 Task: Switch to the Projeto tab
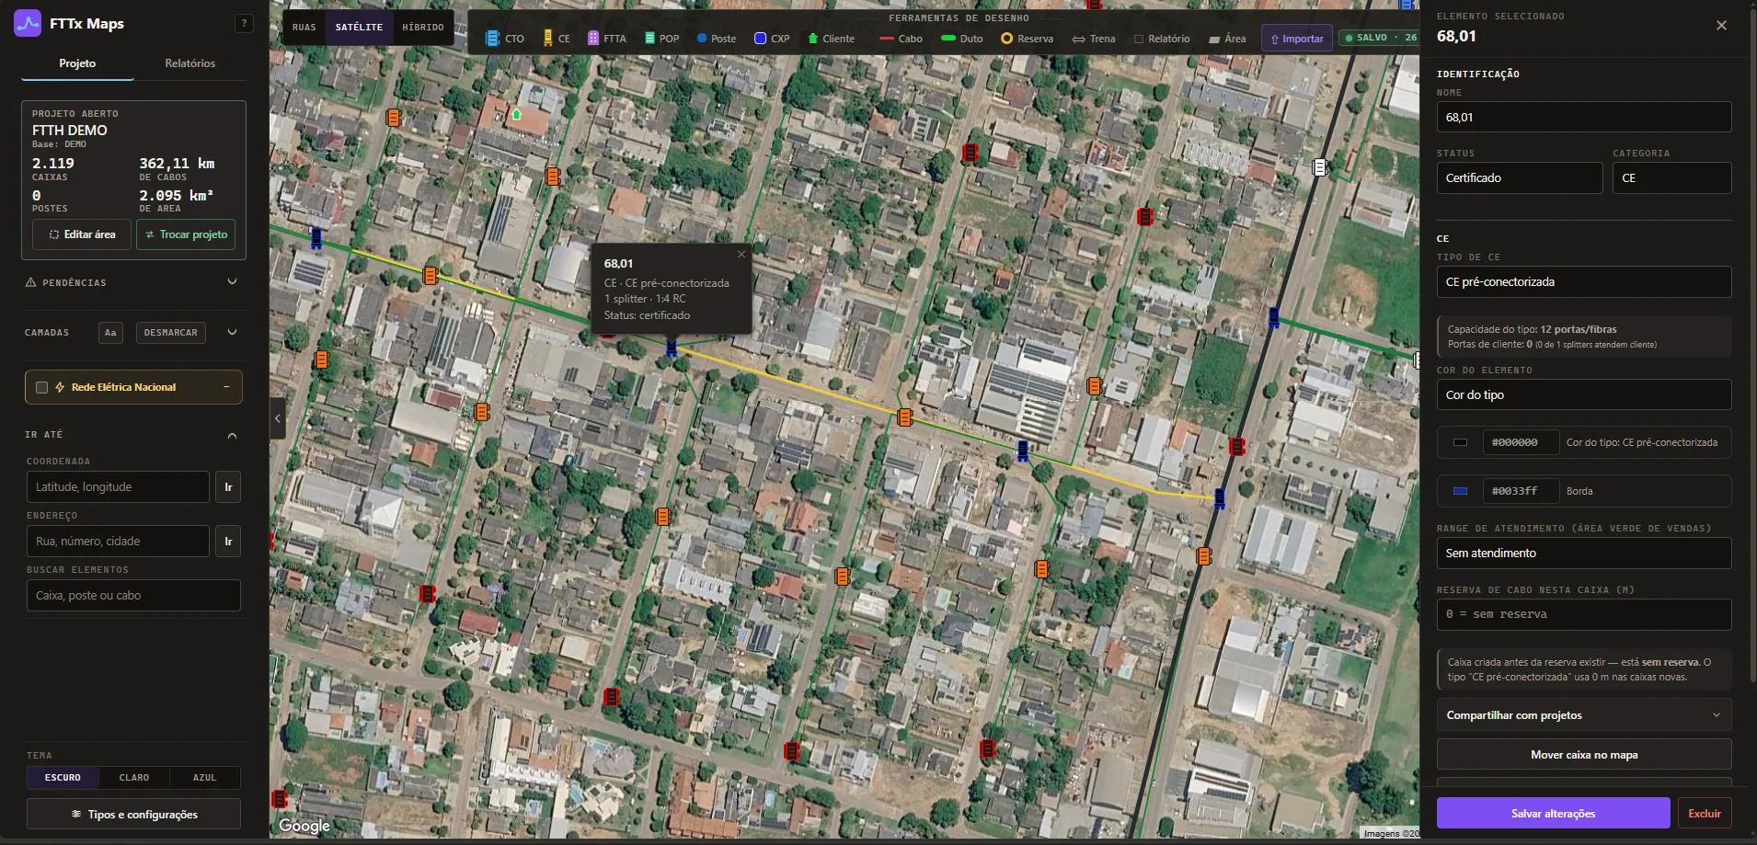77,63
